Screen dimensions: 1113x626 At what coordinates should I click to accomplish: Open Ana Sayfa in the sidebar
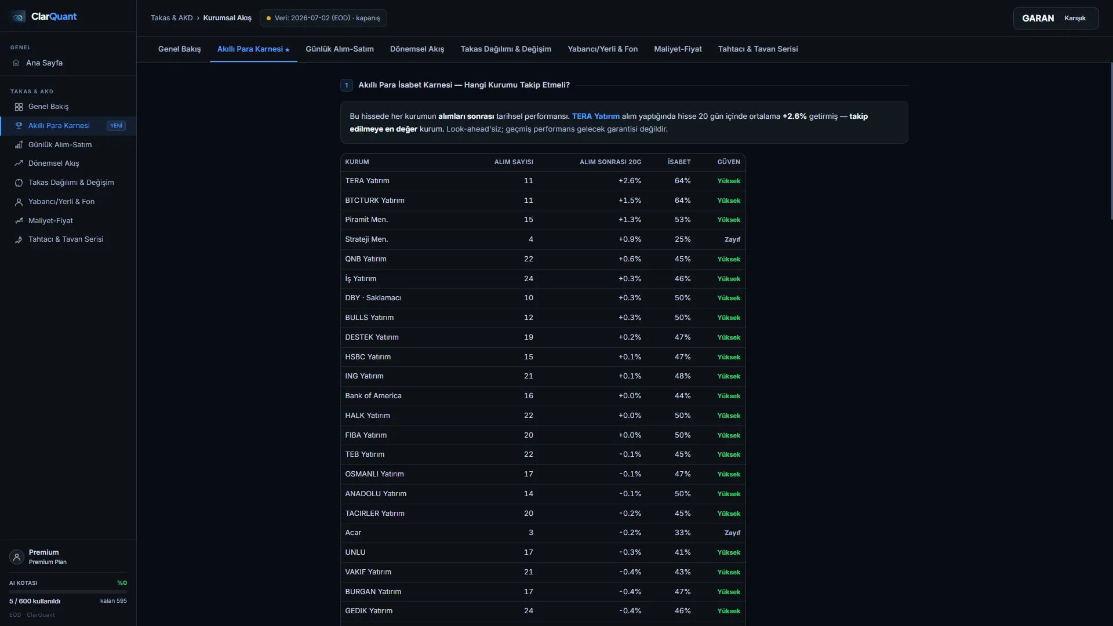68,63
